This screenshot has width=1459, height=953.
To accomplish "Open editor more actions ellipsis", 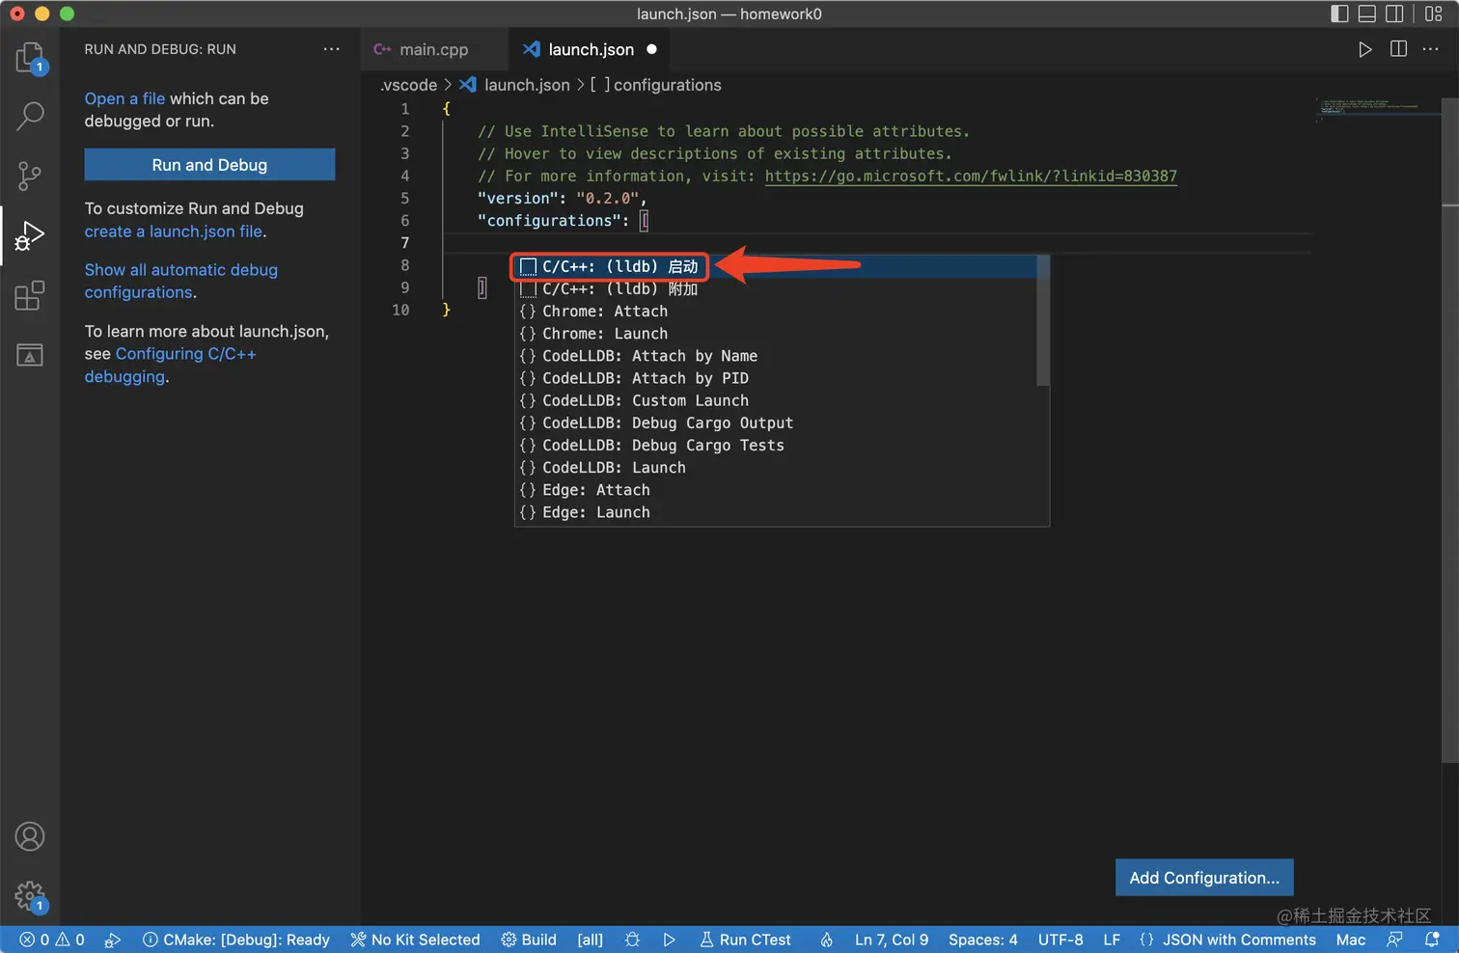I will pyautogui.click(x=1431, y=49).
